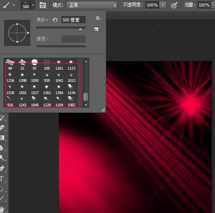
Task: Select the Hand tool
Action: point(2,210)
